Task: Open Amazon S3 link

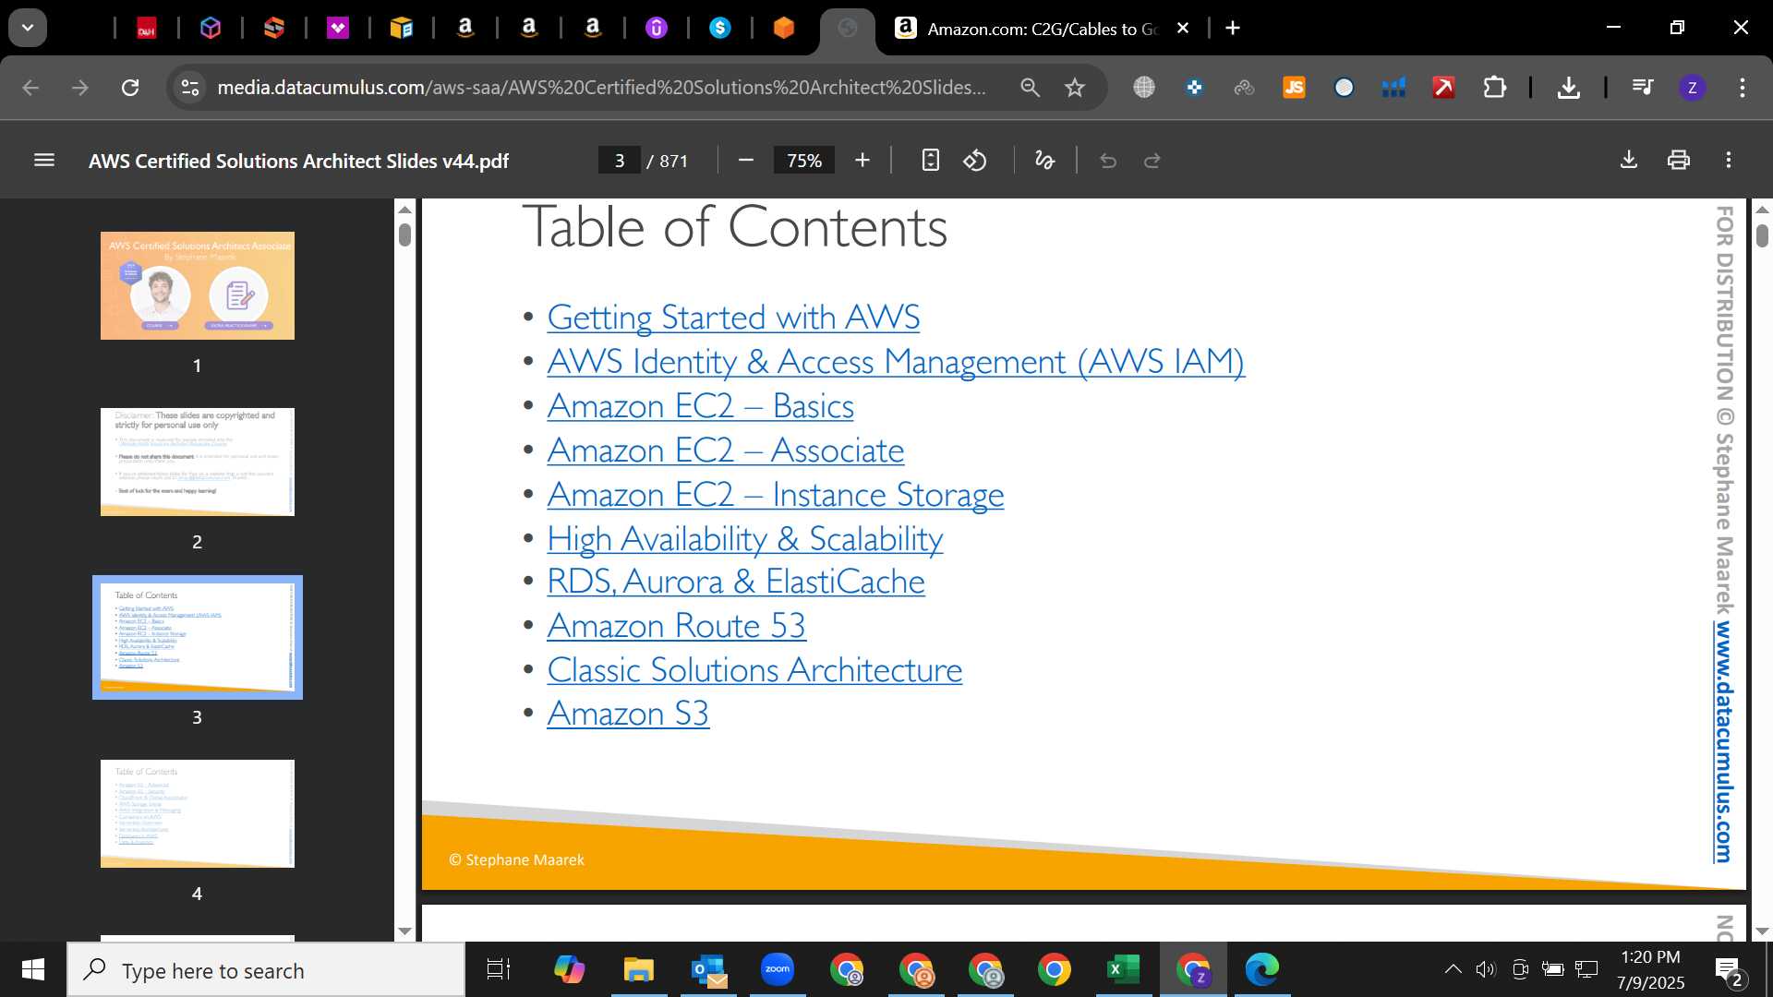Action: (x=628, y=714)
